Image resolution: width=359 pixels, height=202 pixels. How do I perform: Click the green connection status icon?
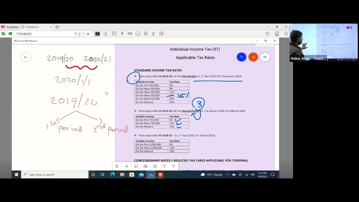point(10,34)
